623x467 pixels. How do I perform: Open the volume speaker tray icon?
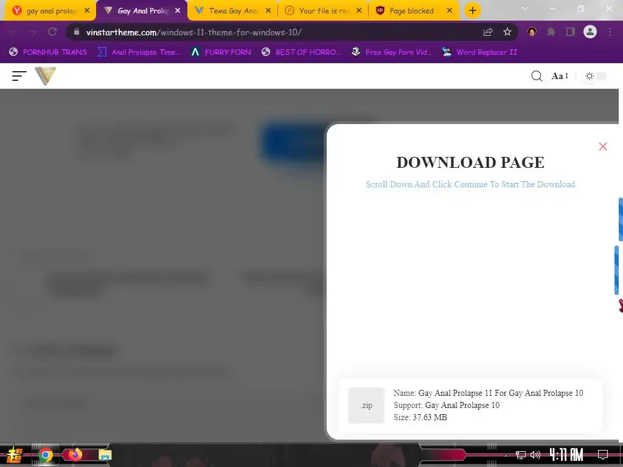535,455
